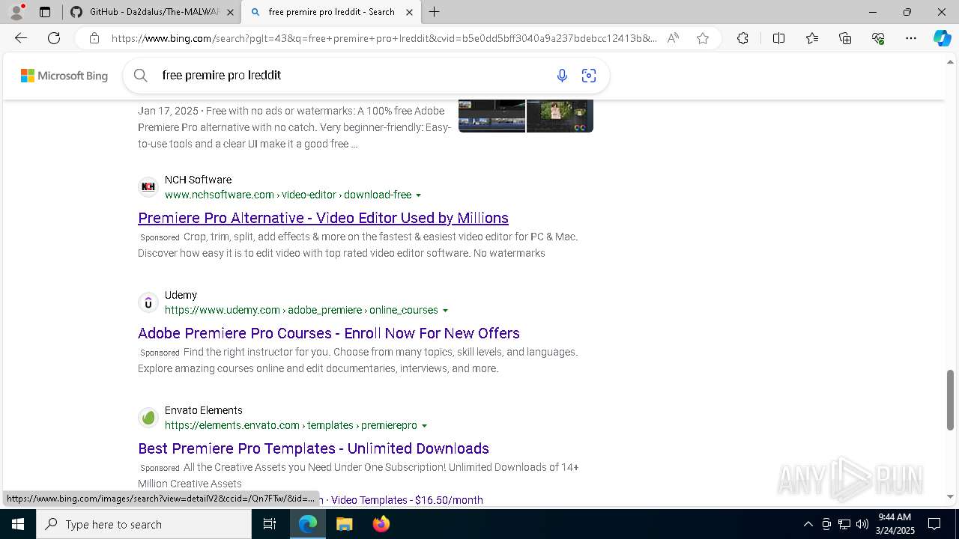Add page to favorites star icon
This screenshot has width=959, height=539.
click(x=703, y=38)
